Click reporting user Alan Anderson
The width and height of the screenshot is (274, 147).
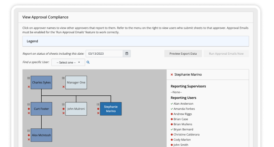click(x=183, y=104)
